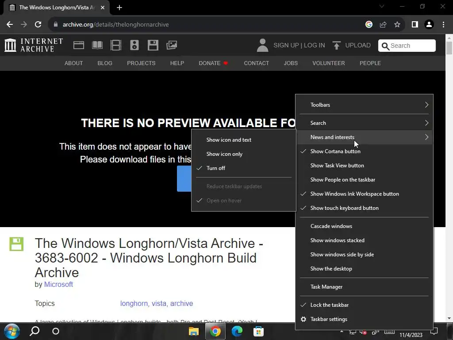Click the Chrome taskbar icon
The width and height of the screenshot is (453, 340).
tap(215, 331)
